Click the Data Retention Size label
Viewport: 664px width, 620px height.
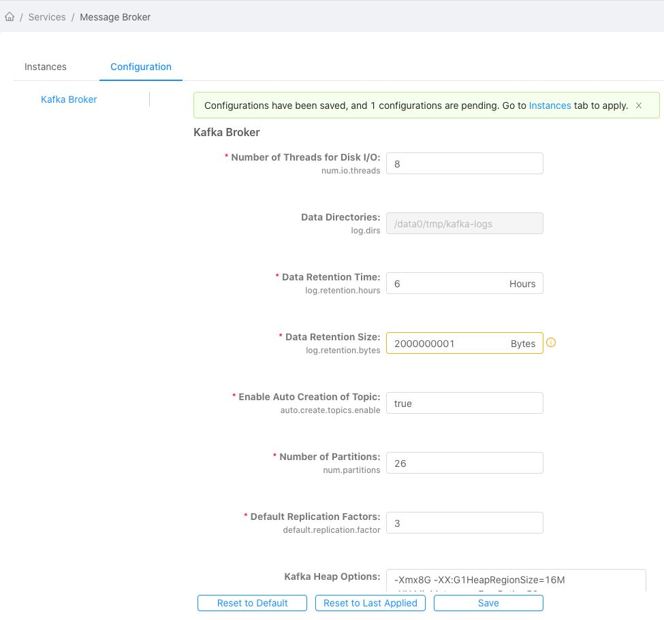(x=333, y=337)
